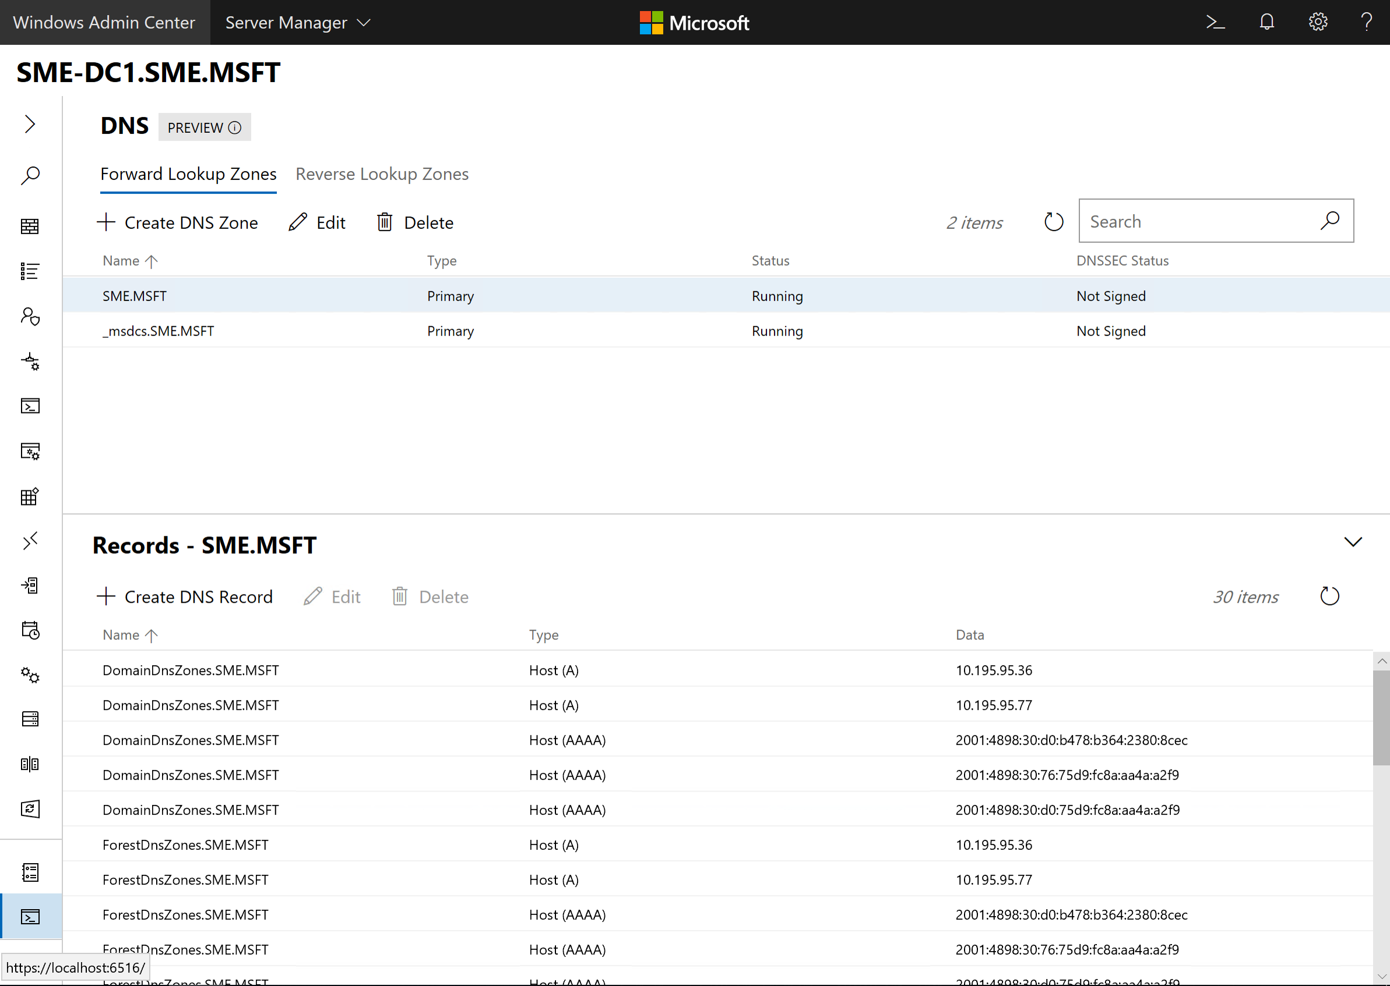This screenshot has width=1390, height=986.
Task: Select the SME.MSFT zone row
Action: (x=726, y=296)
